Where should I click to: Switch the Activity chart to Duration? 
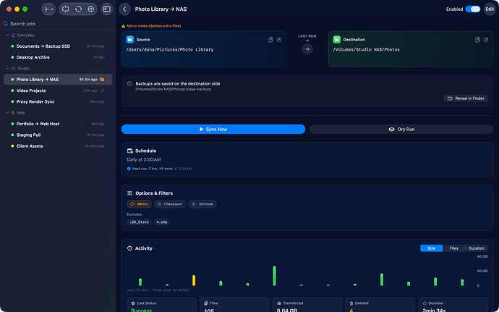tap(477, 248)
